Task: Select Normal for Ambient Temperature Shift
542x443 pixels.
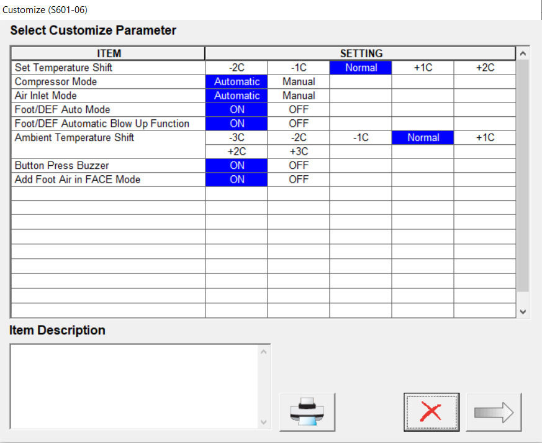Action: [x=423, y=138]
